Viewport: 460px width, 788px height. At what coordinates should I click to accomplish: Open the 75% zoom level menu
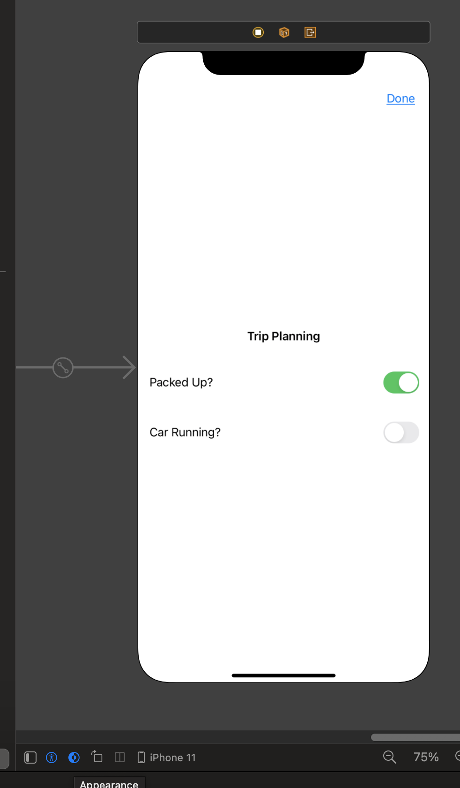coord(426,757)
